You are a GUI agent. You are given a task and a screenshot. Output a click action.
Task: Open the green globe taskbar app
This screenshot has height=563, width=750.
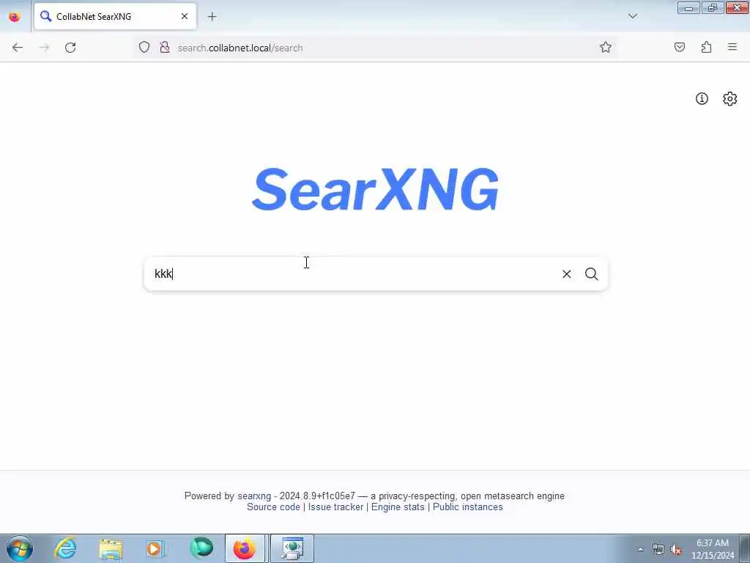point(201,548)
